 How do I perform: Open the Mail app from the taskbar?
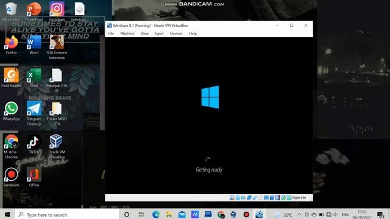pos(182,215)
